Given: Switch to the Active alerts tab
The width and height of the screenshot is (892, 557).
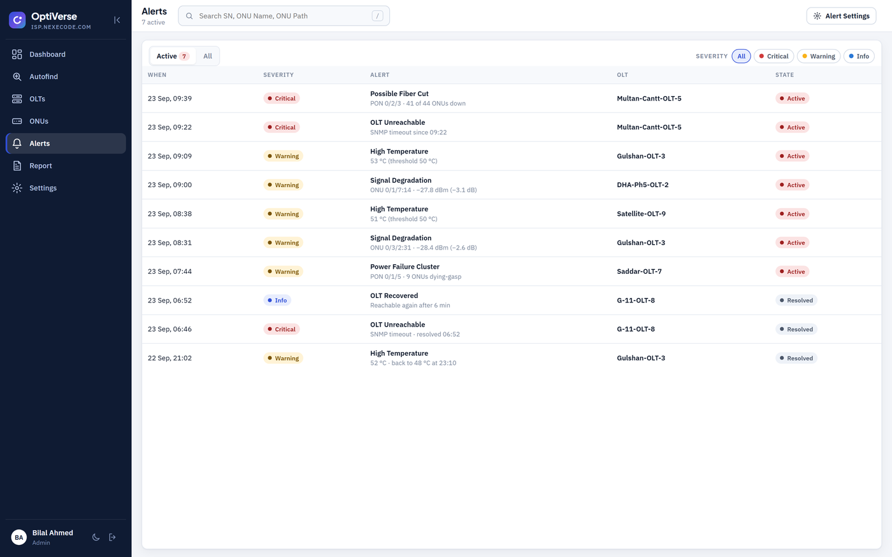Looking at the screenshot, I should pyautogui.click(x=173, y=56).
